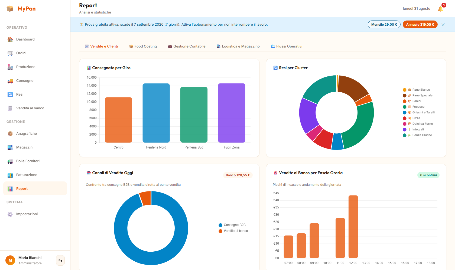Select the Vendita al banco receipt icon
This screenshot has width=455, height=270.
point(10,108)
